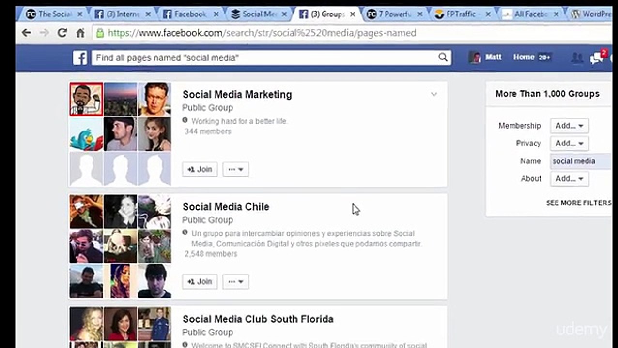Click 'More Than 1,000 Groups' heading
The image size is (618, 348).
pyautogui.click(x=547, y=94)
